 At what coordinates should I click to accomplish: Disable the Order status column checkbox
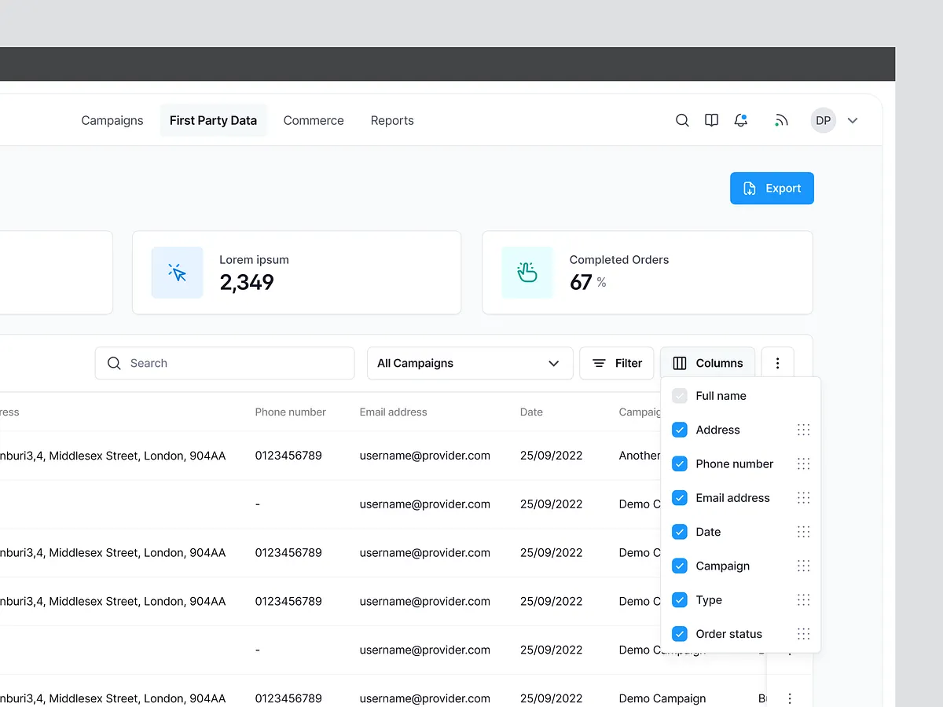pyautogui.click(x=679, y=633)
